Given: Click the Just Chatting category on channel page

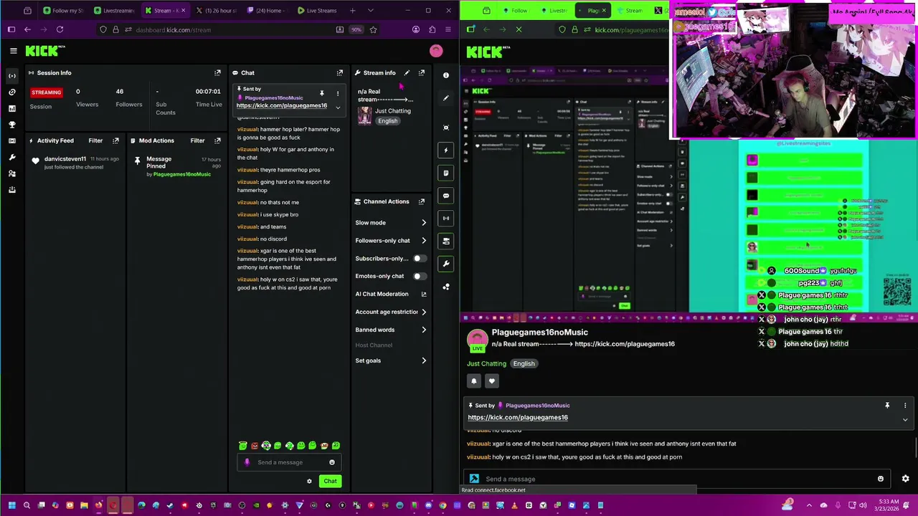Looking at the screenshot, I should (486, 364).
